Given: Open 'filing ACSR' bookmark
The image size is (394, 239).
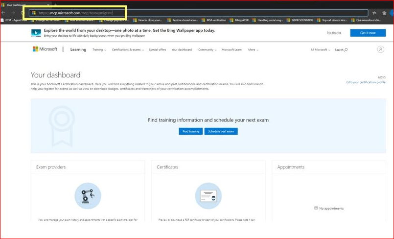Looking at the screenshot, I should tap(239, 20).
